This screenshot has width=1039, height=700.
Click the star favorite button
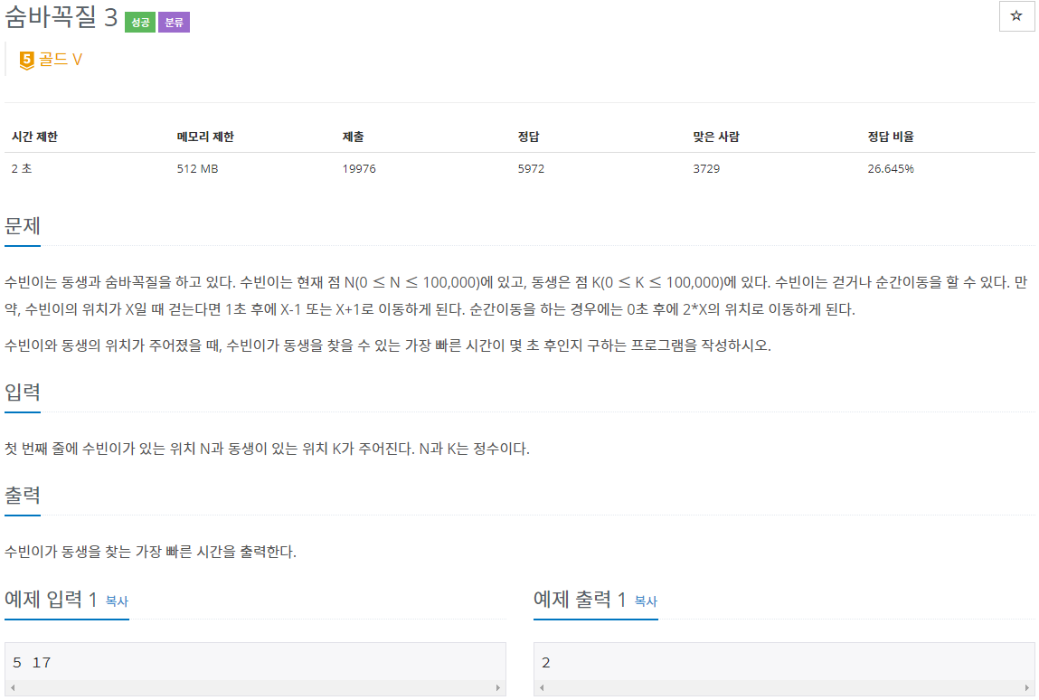point(1016,16)
